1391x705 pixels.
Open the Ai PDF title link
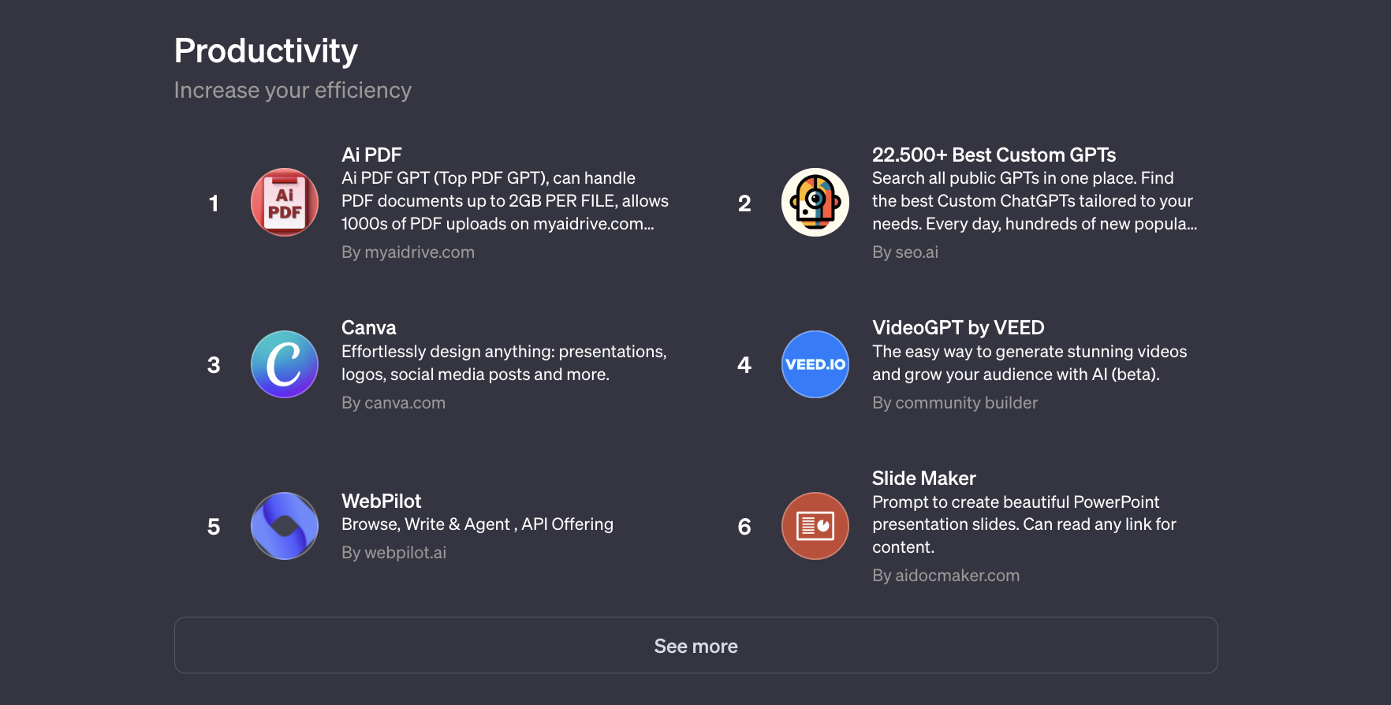coord(371,155)
